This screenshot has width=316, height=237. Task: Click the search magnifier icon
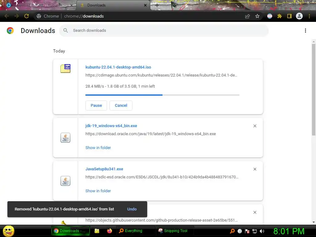tap(65, 31)
